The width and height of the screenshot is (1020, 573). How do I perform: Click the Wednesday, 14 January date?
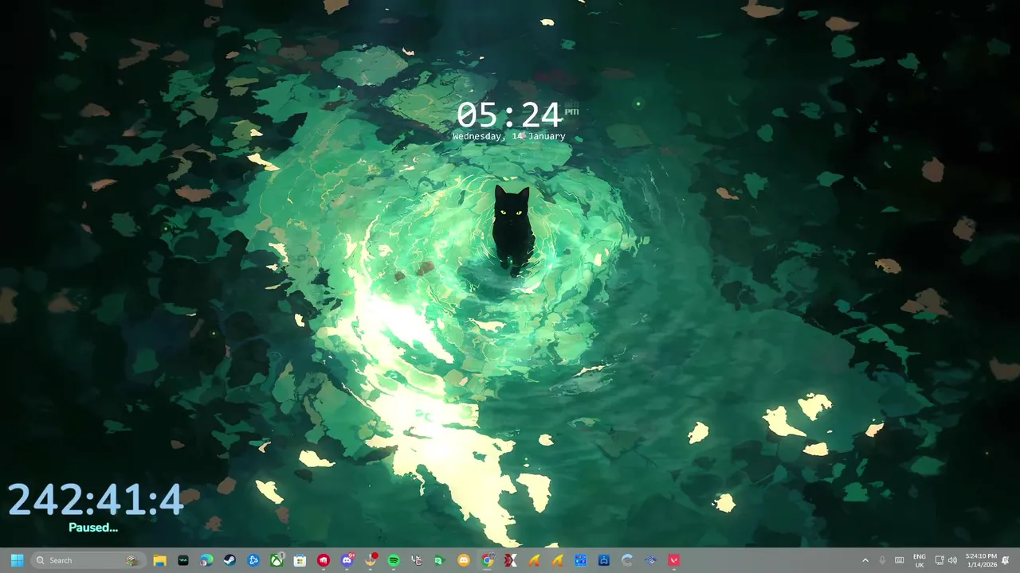pos(509,136)
